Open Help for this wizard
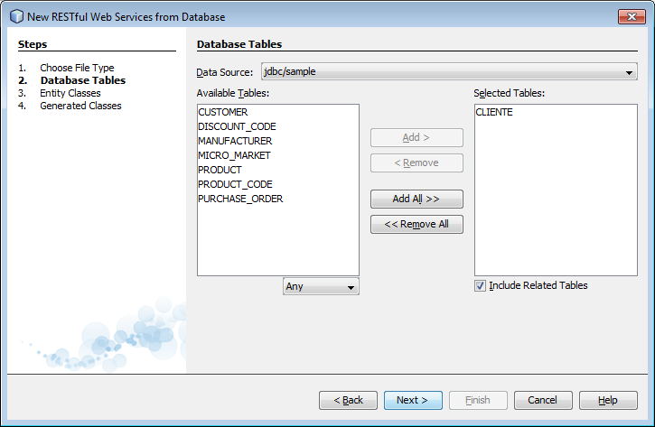Viewport: 655px width, 427px height. pos(608,400)
